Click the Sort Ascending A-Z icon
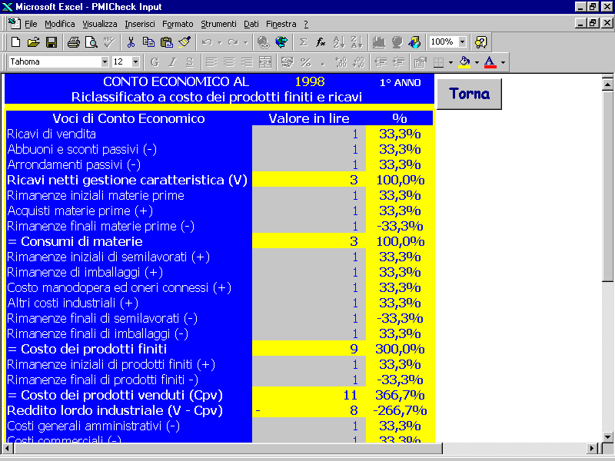 339,42
